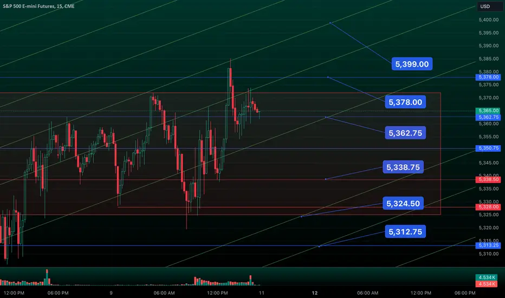
Task: Click the 5,360.00 price scale label
Action: point(489,124)
